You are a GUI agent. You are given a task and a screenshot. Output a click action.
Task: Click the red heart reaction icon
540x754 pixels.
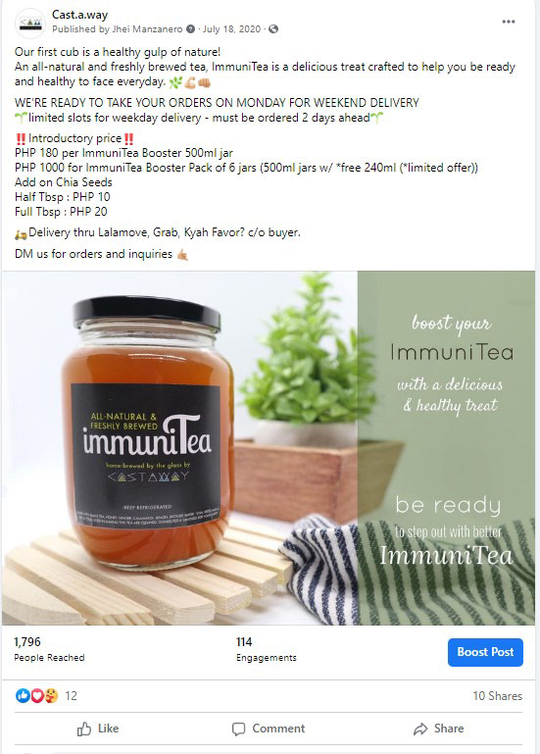[37, 695]
